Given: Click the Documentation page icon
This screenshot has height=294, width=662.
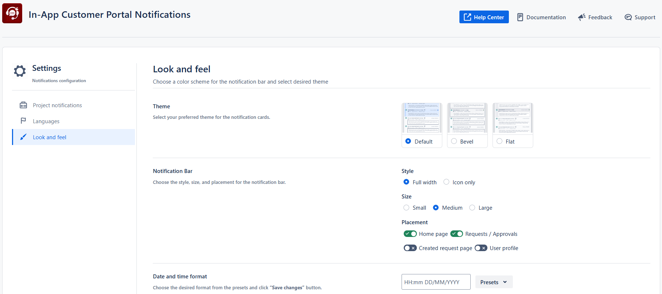Looking at the screenshot, I should pos(520,17).
